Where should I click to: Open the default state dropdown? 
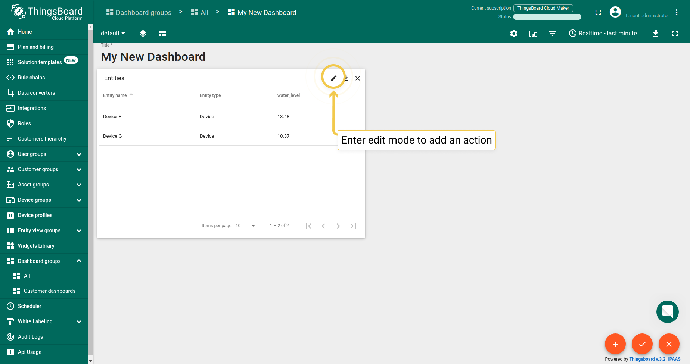[x=113, y=34]
